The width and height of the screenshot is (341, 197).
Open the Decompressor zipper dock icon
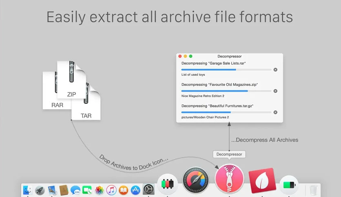point(229,178)
